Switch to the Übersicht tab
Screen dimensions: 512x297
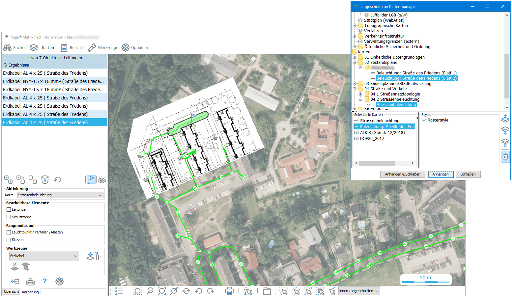(x=12, y=291)
